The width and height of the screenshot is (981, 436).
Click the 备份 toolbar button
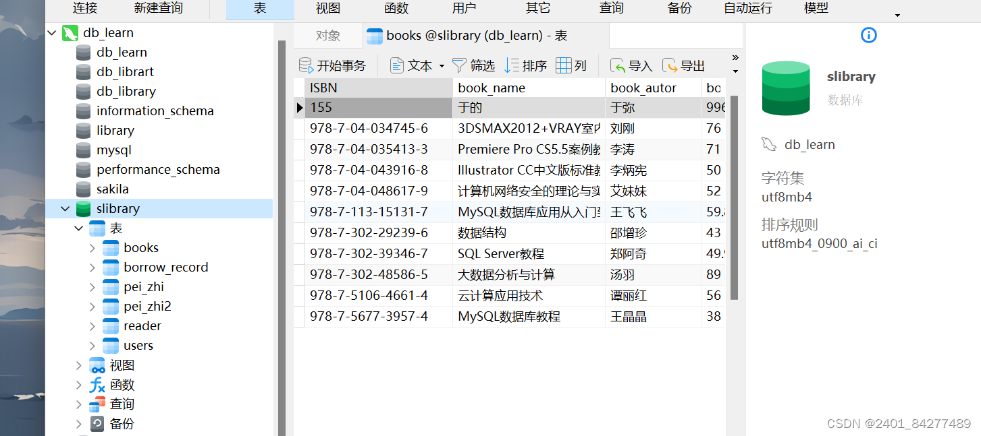(679, 9)
